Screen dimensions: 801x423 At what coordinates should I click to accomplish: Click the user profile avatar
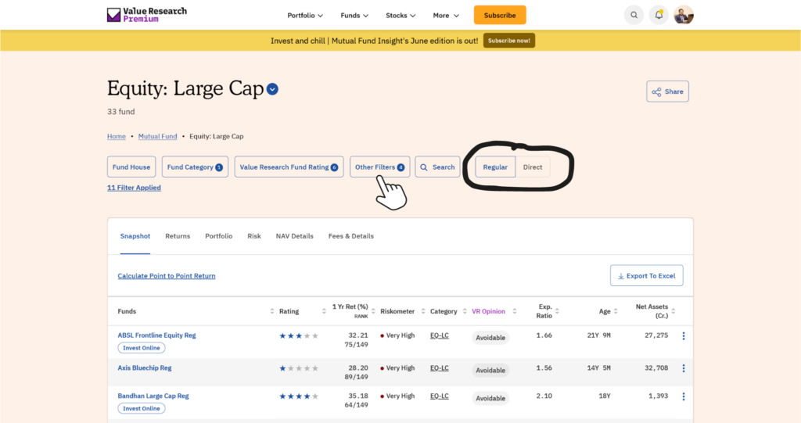(x=684, y=15)
